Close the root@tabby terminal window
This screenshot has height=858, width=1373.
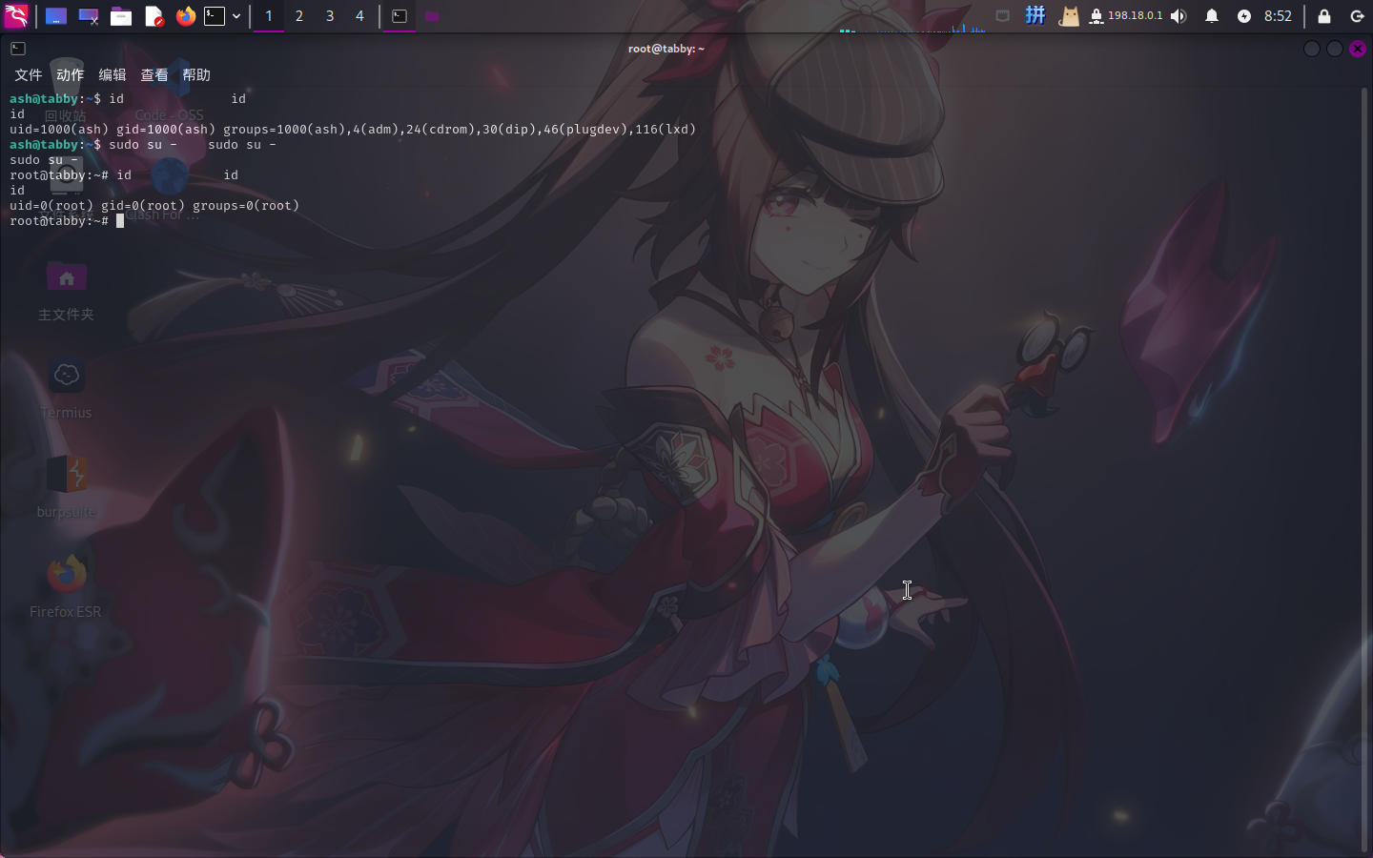coord(1358,49)
